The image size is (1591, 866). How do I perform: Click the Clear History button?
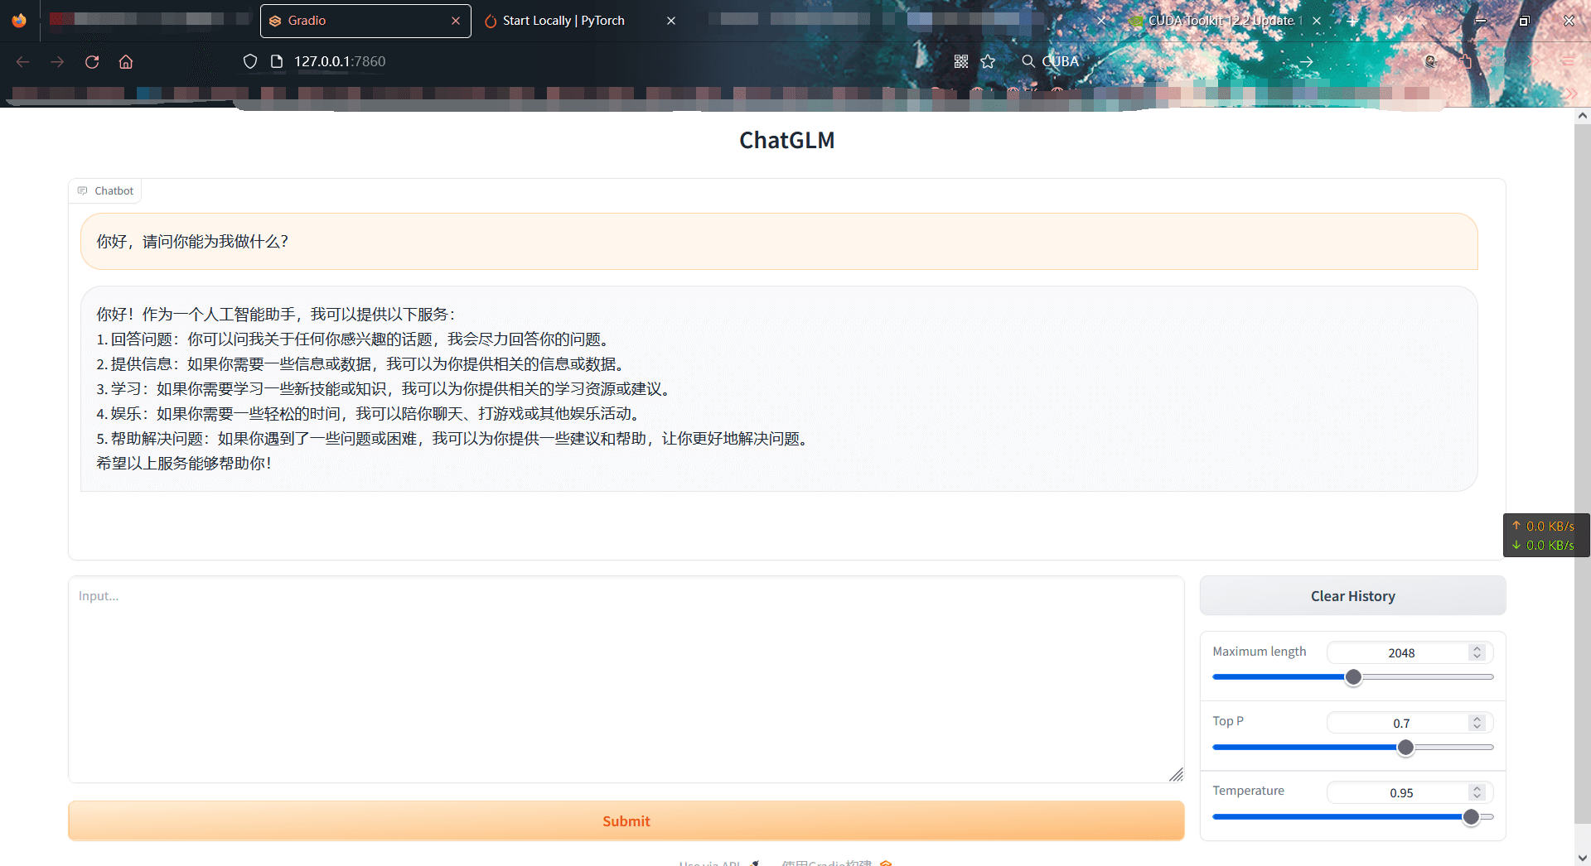[x=1353, y=596]
